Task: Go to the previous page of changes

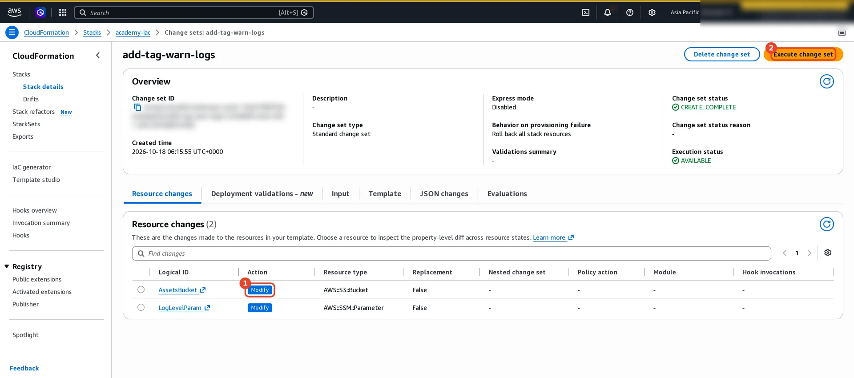Action: point(785,253)
